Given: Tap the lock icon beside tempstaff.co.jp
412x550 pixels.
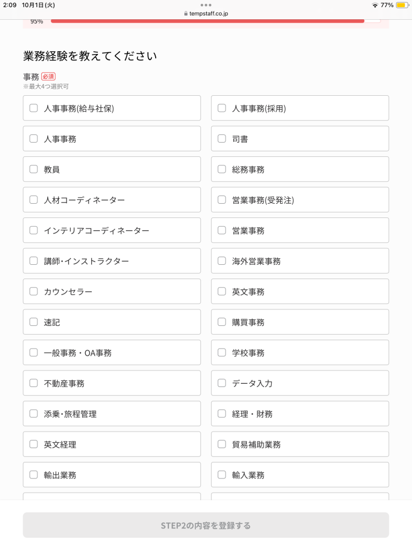Looking at the screenshot, I should pyautogui.click(x=186, y=13).
